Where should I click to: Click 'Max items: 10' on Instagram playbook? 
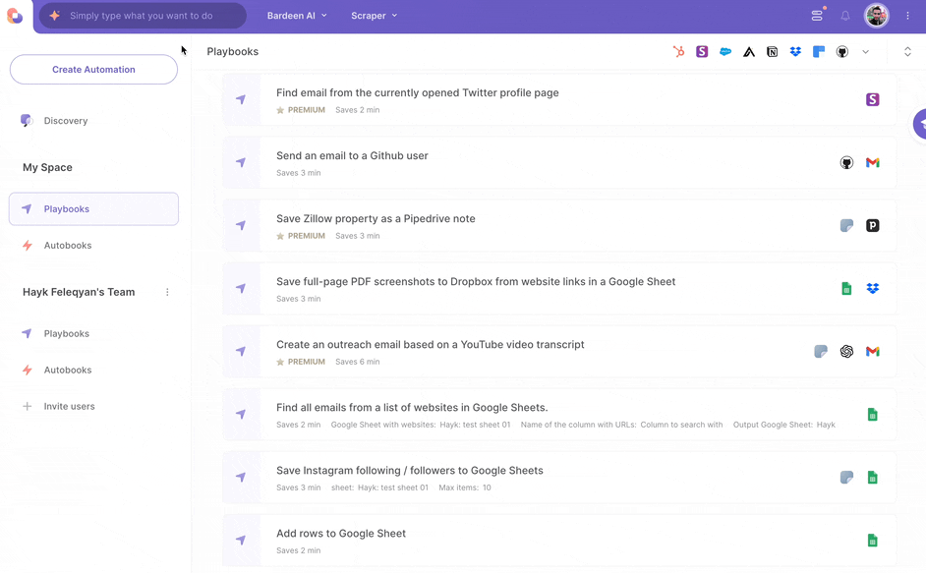(x=465, y=487)
